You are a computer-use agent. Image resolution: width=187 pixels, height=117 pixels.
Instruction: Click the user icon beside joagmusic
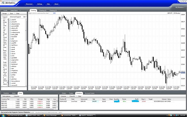coord(10,41)
